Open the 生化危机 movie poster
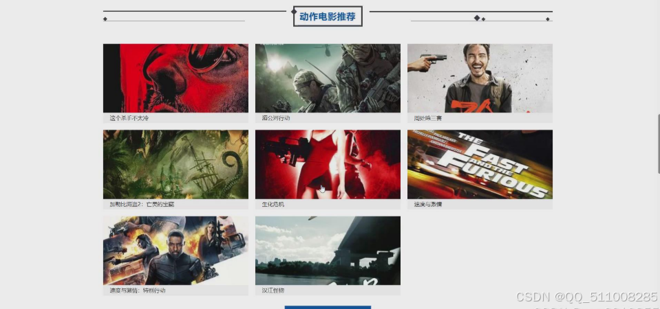 tap(328, 164)
